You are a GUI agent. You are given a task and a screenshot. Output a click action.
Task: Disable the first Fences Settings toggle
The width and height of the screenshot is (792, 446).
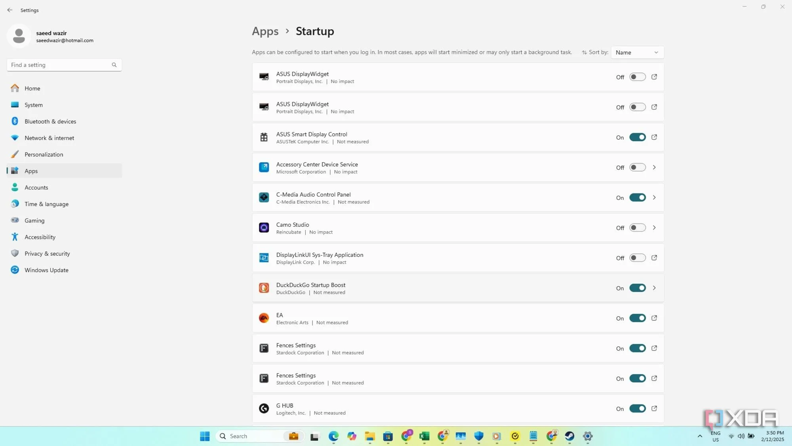pos(637,348)
